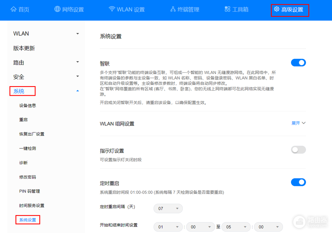Image resolution: width=332 pixels, height=233 pixels.
Task: Switch to the WLAN 设置 tab
Action: click(127, 9)
